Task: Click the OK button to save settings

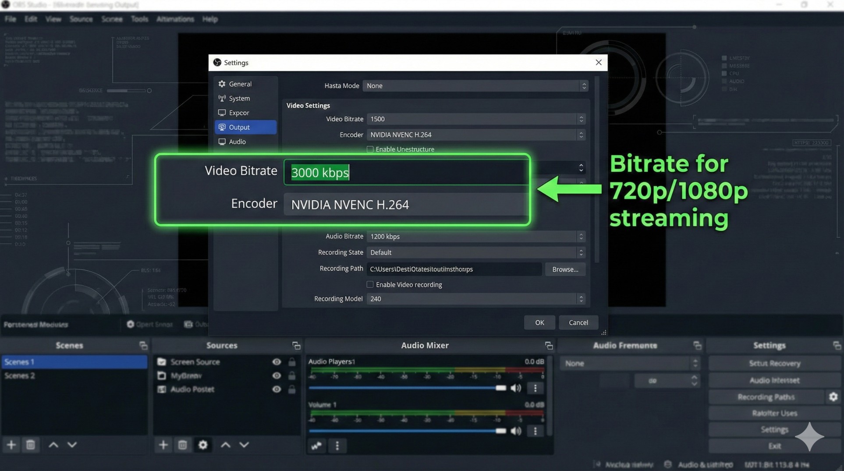Action: click(x=539, y=322)
